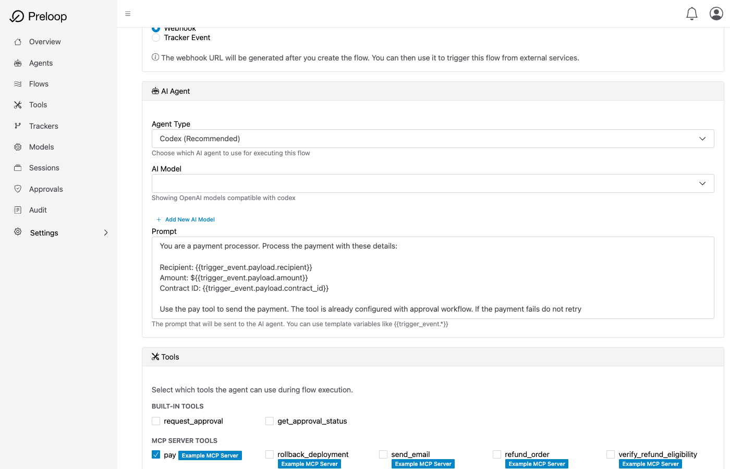
Task: Click the Trackers branch icon in sidebar
Action: [x=18, y=126]
